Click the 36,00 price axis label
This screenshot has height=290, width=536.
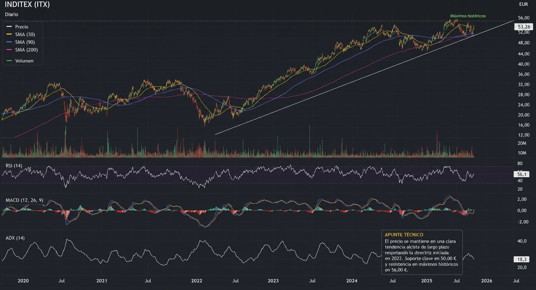524,74
